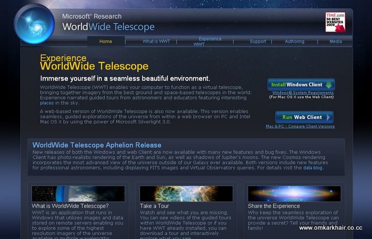
Task: Click the WorldWide Telescope galaxy logo
Action: 34,24
